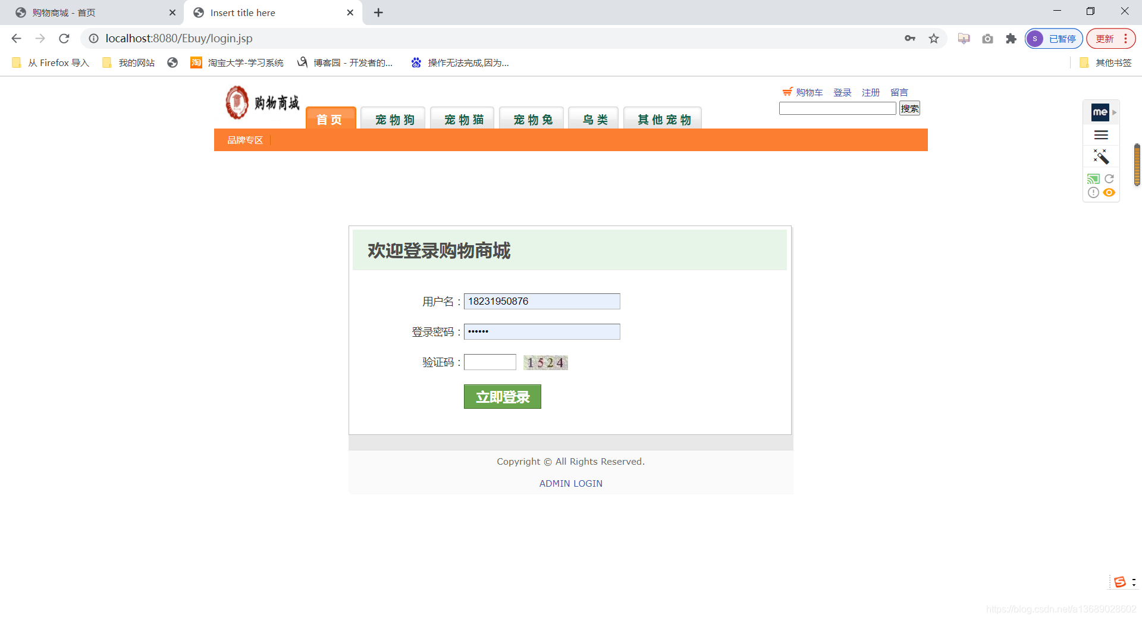Open 我的网站 bookmark folder
1142x620 pixels.
pyautogui.click(x=128, y=62)
